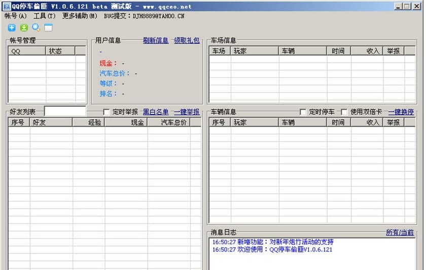Check the 使用双倍卡 option
This screenshot has width=426, height=270.
pyautogui.click(x=344, y=112)
